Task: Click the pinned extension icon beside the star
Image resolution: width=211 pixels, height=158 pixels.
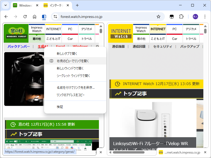Action: [171, 16]
